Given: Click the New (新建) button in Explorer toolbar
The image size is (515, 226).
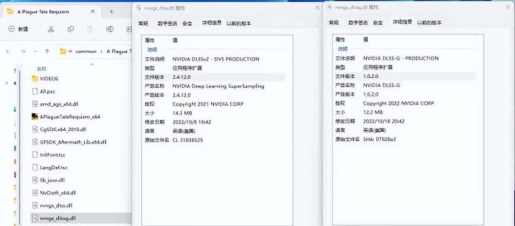Looking at the screenshot, I should coord(21,29).
